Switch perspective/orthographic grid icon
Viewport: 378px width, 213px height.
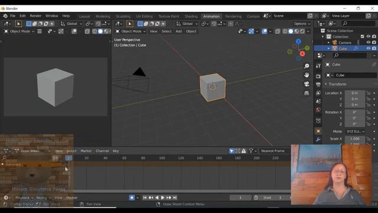[307, 93]
